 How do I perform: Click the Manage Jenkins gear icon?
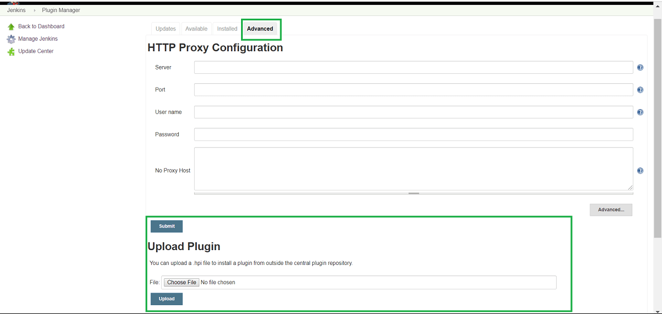(11, 39)
